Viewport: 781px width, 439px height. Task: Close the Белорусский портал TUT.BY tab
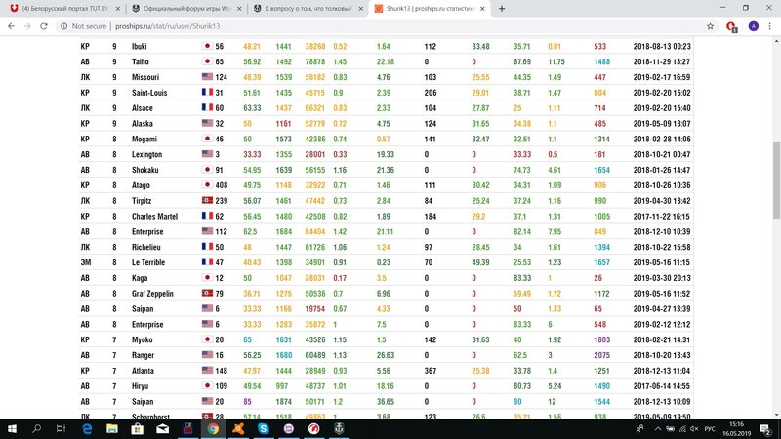117,9
